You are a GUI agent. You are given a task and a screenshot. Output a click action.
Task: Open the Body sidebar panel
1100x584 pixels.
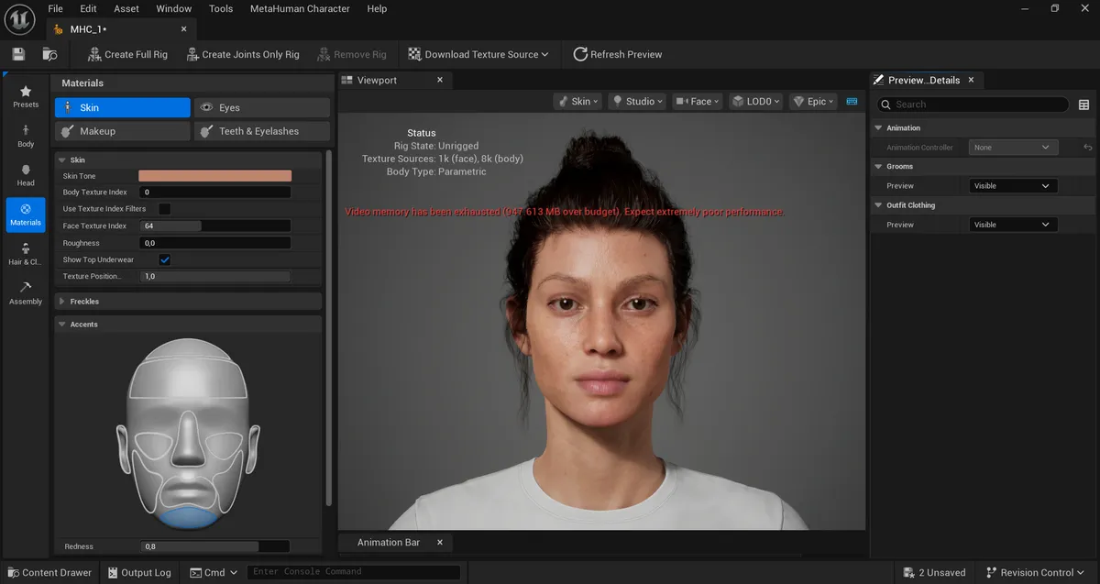[x=26, y=136]
